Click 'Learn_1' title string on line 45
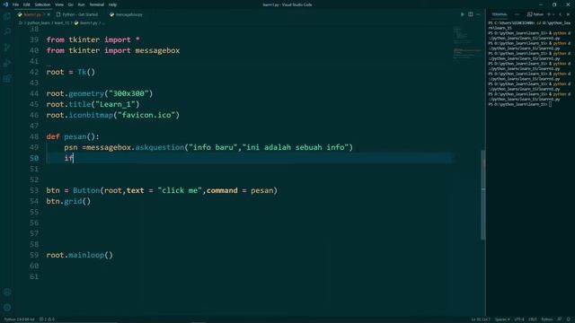The height and width of the screenshot is (323, 575). pyautogui.click(x=116, y=104)
